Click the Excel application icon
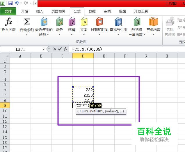 coord(3,3)
